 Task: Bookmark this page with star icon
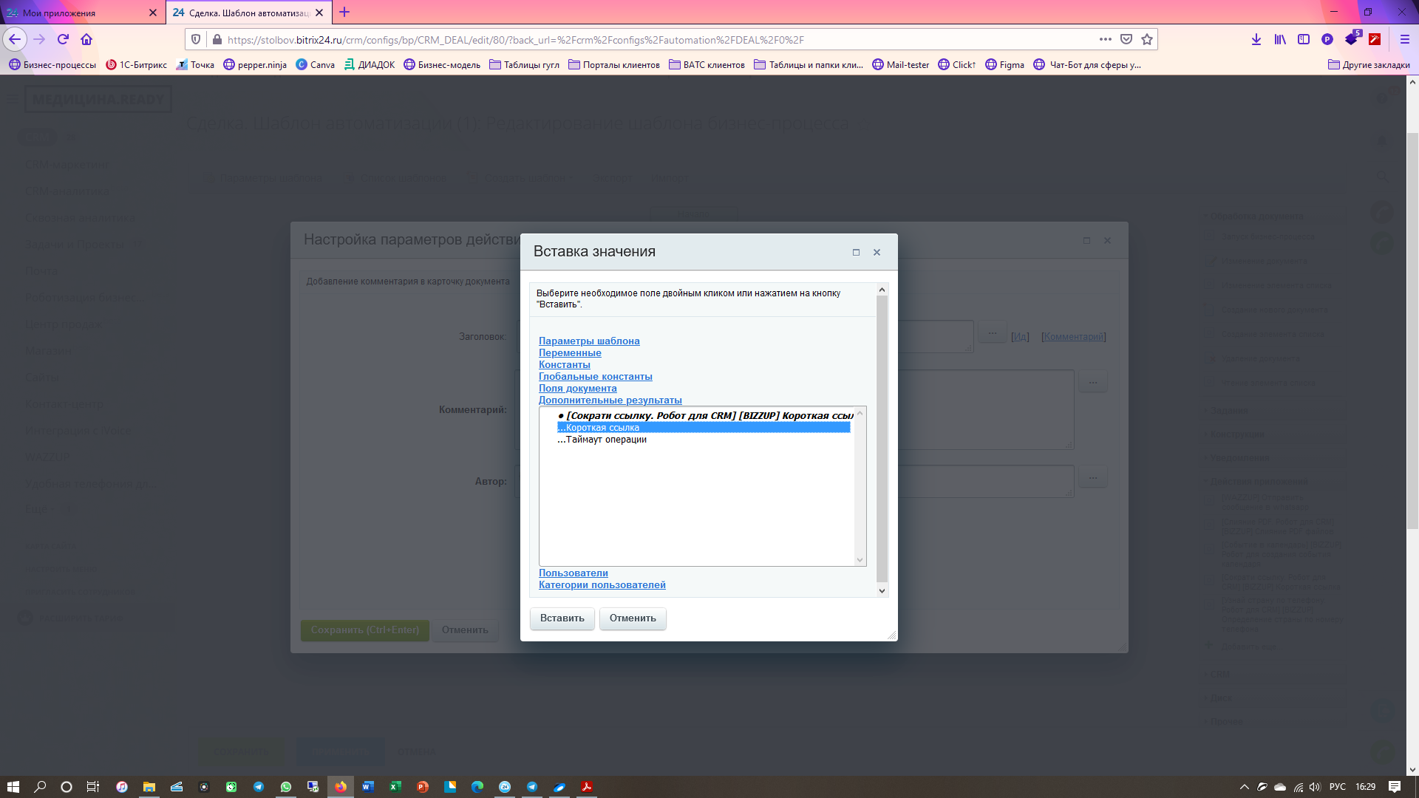tap(1146, 39)
